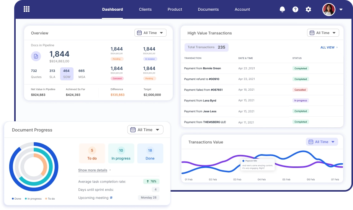Click the Docs in Pipeline document icon
Image resolution: width=353 pixels, height=210 pixels.
click(x=36, y=56)
